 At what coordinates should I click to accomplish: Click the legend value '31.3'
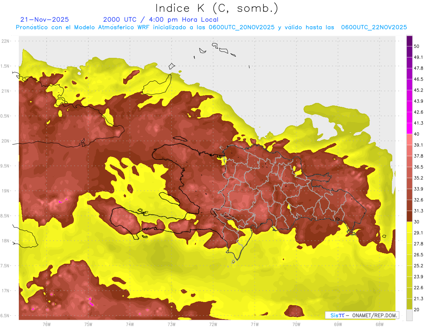(418, 211)
